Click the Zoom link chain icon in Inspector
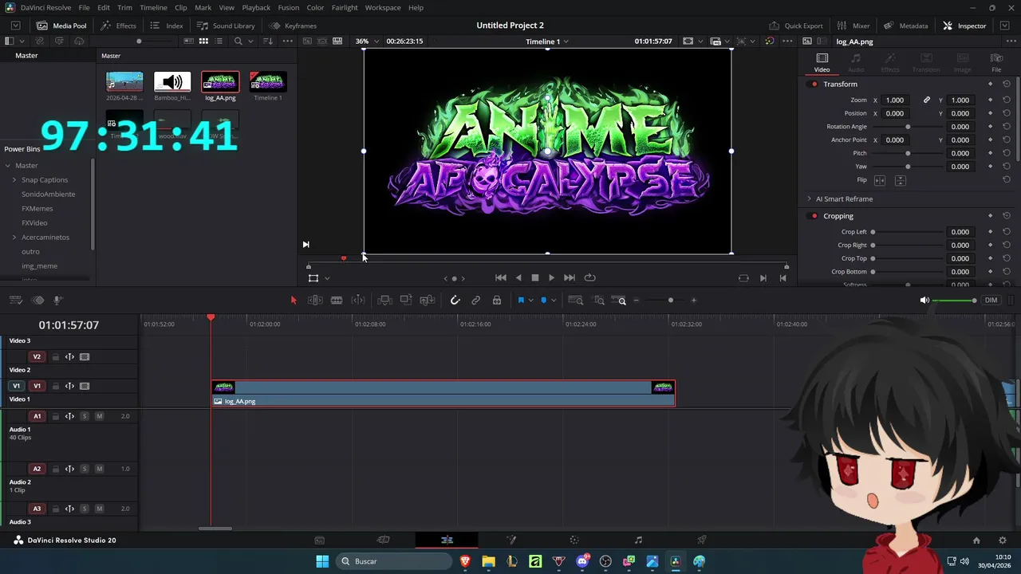This screenshot has width=1021, height=574. pos(927,100)
